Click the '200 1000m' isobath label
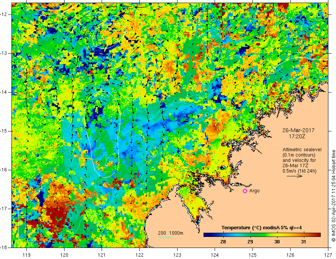 click(x=171, y=233)
